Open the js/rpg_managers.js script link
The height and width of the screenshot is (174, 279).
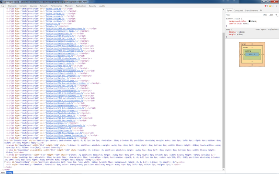[55, 11]
